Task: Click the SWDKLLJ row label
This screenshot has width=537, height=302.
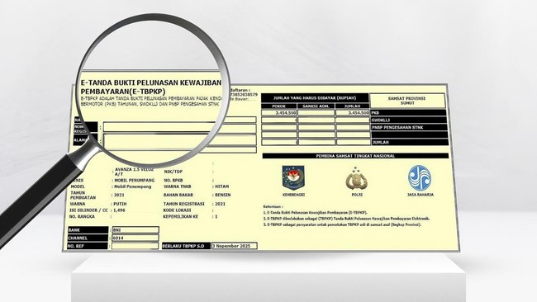Action: click(x=409, y=120)
